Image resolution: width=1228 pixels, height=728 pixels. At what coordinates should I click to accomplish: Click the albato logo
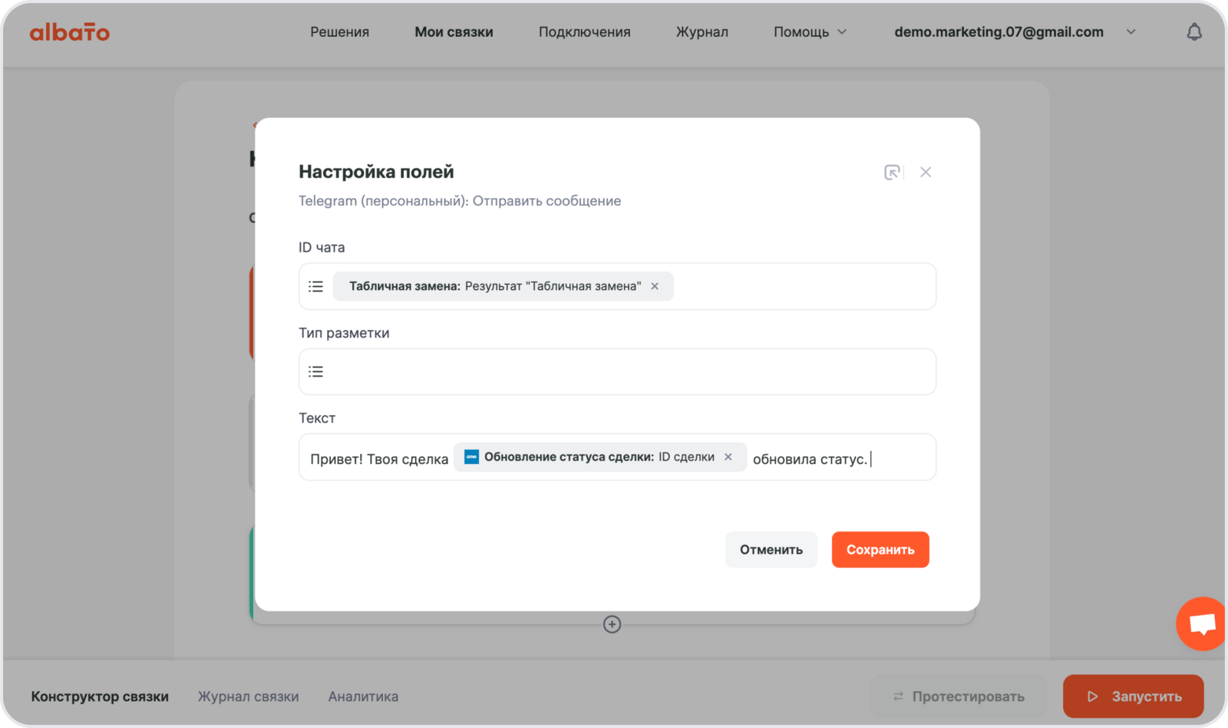[x=69, y=32]
